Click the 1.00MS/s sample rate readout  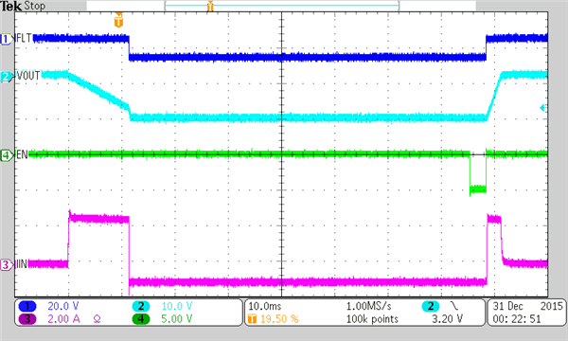[369, 307]
